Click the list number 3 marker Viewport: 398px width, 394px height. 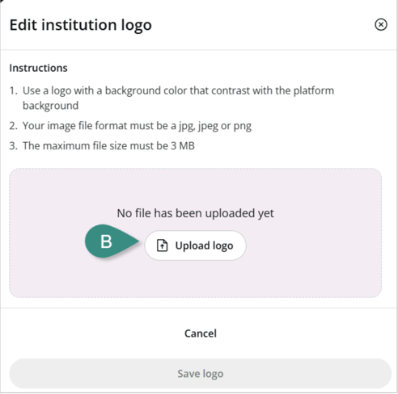click(x=14, y=146)
